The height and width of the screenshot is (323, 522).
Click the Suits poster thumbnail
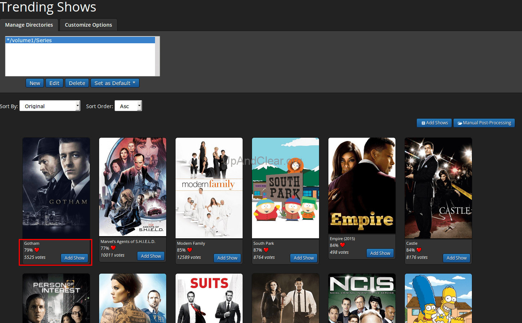209,298
